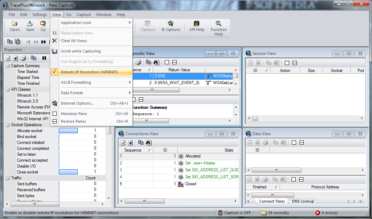This screenshot has width=372, height=219.
Task: Click maximize pane square in Session View toolbar
Action: (287, 63)
